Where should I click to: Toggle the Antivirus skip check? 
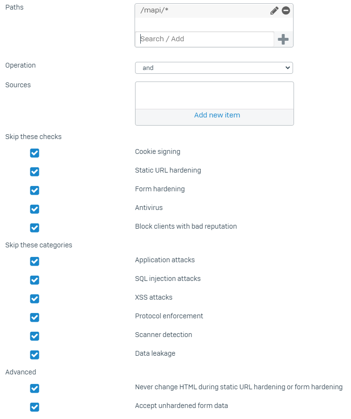pos(34,209)
